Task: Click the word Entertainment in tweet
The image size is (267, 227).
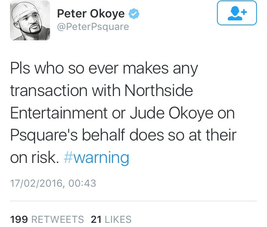Action: pos(59,113)
